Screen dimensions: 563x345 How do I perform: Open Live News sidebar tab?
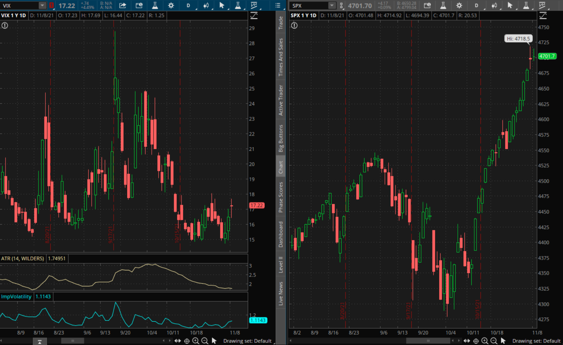click(x=281, y=293)
